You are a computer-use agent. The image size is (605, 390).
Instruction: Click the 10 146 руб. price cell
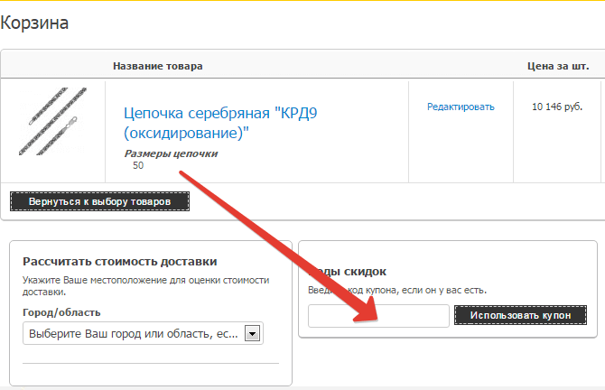[x=557, y=107]
